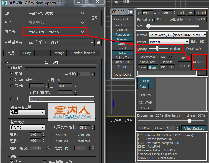Click the Wizard button
The width and height of the screenshot is (209, 163).
(201, 13)
